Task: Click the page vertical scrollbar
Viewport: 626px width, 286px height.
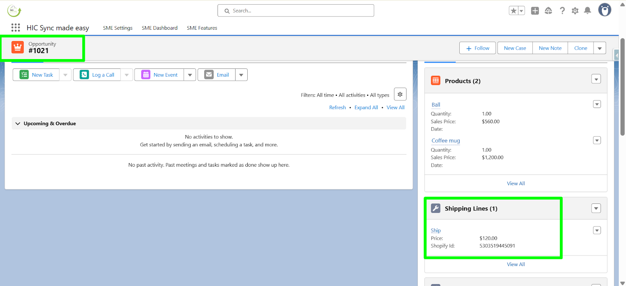Action: pos(622,87)
